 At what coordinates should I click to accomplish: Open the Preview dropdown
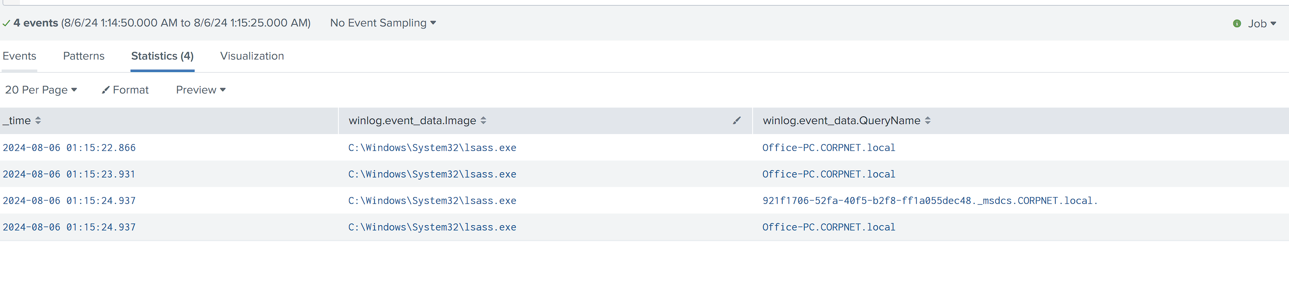200,90
